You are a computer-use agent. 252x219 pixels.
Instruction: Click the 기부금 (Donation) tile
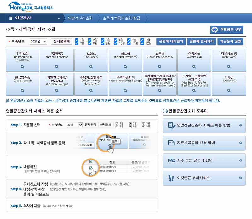coord(229,84)
